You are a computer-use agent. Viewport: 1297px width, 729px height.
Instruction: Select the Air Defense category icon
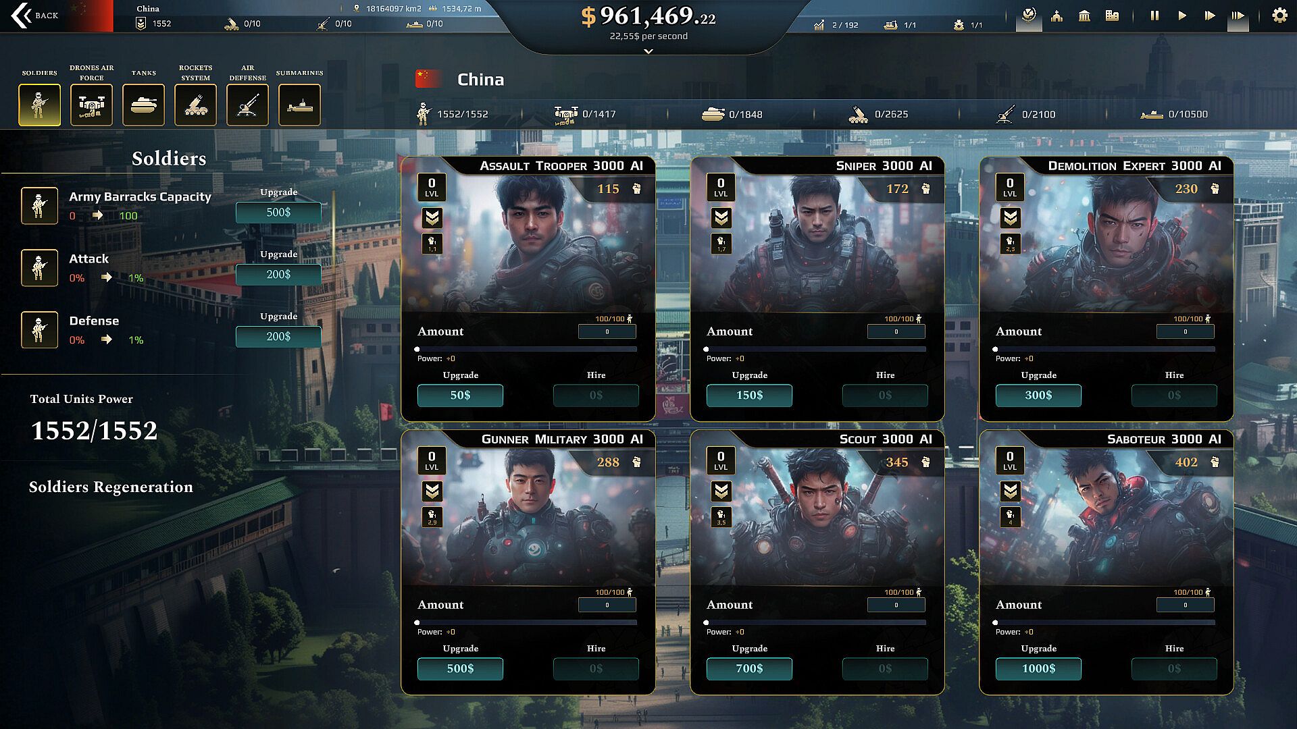click(247, 105)
